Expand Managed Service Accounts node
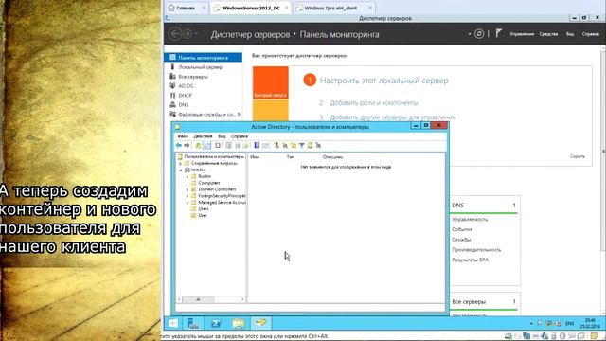Viewport: 606px width, 341px height. tap(187, 203)
